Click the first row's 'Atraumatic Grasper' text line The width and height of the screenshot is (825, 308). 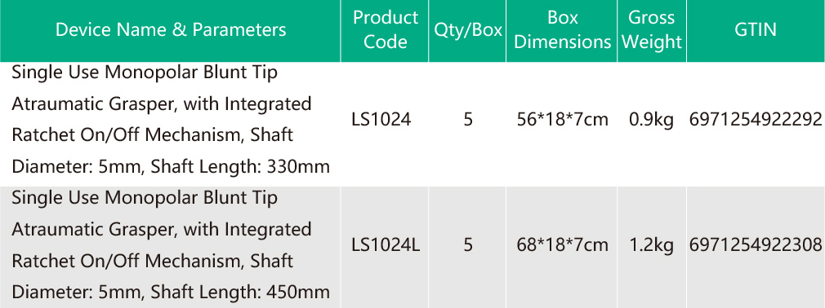tap(162, 104)
